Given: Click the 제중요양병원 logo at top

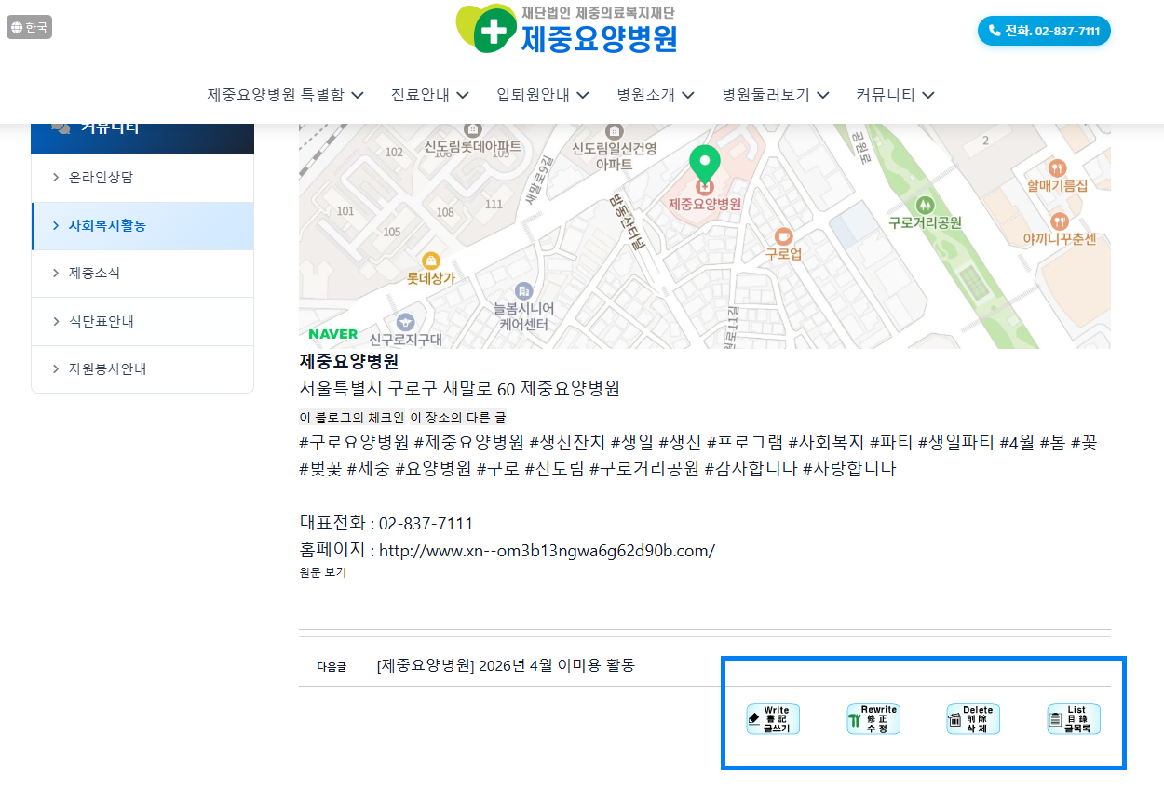Looking at the screenshot, I should coord(567,29).
